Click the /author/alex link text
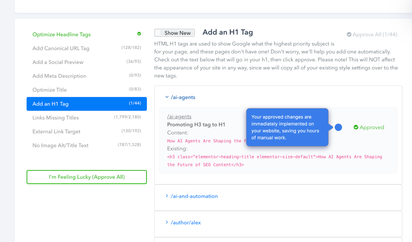 (x=186, y=222)
